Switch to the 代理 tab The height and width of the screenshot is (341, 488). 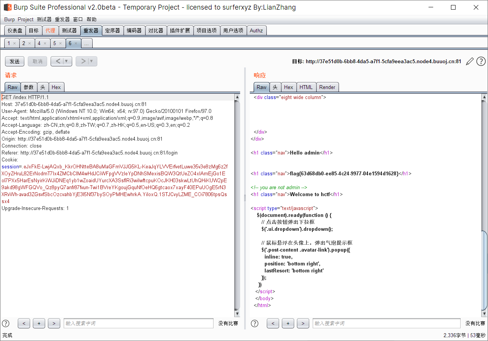point(50,30)
